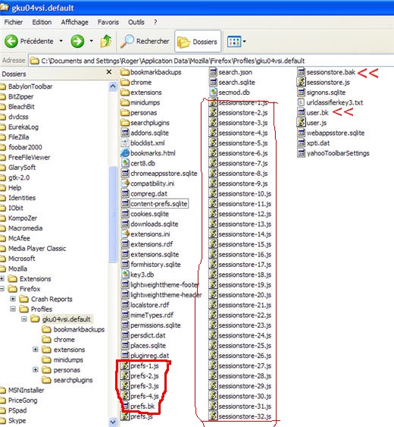Collapse the Profiles tree node

click(13, 309)
